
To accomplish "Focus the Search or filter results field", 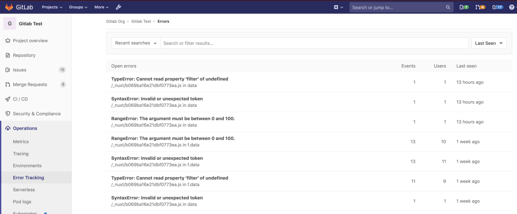I will coord(314,43).
